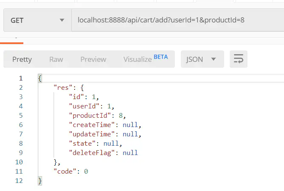Viewport: 284px width, 191px height.
Task: Click the "productId": 8 line
Action: (97, 116)
